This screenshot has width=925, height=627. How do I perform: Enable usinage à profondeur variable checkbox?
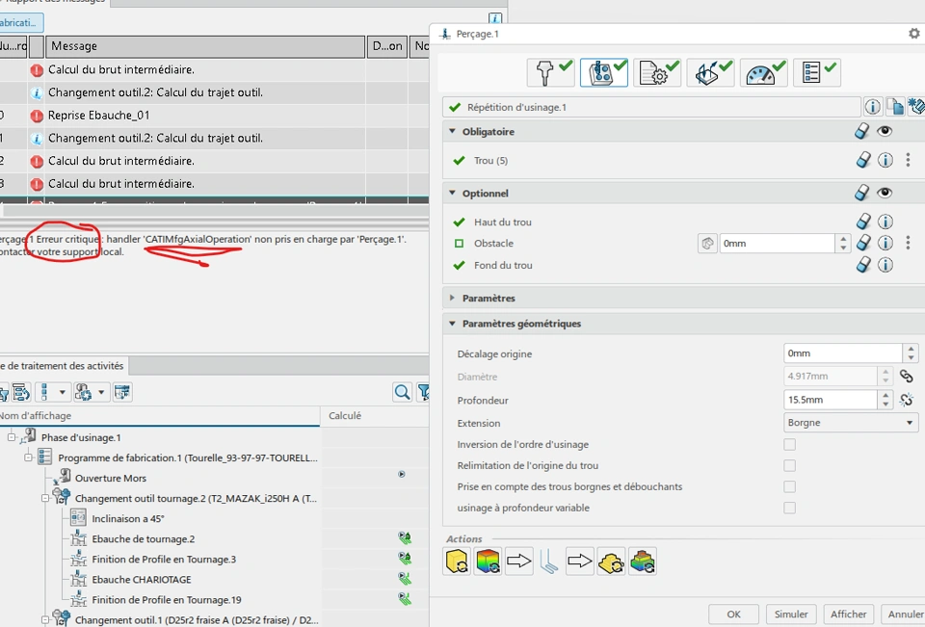789,508
